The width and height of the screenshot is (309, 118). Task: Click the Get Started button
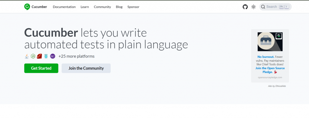click(x=41, y=68)
